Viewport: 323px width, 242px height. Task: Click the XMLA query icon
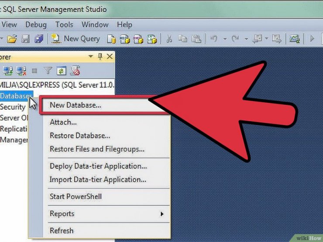click(152, 39)
